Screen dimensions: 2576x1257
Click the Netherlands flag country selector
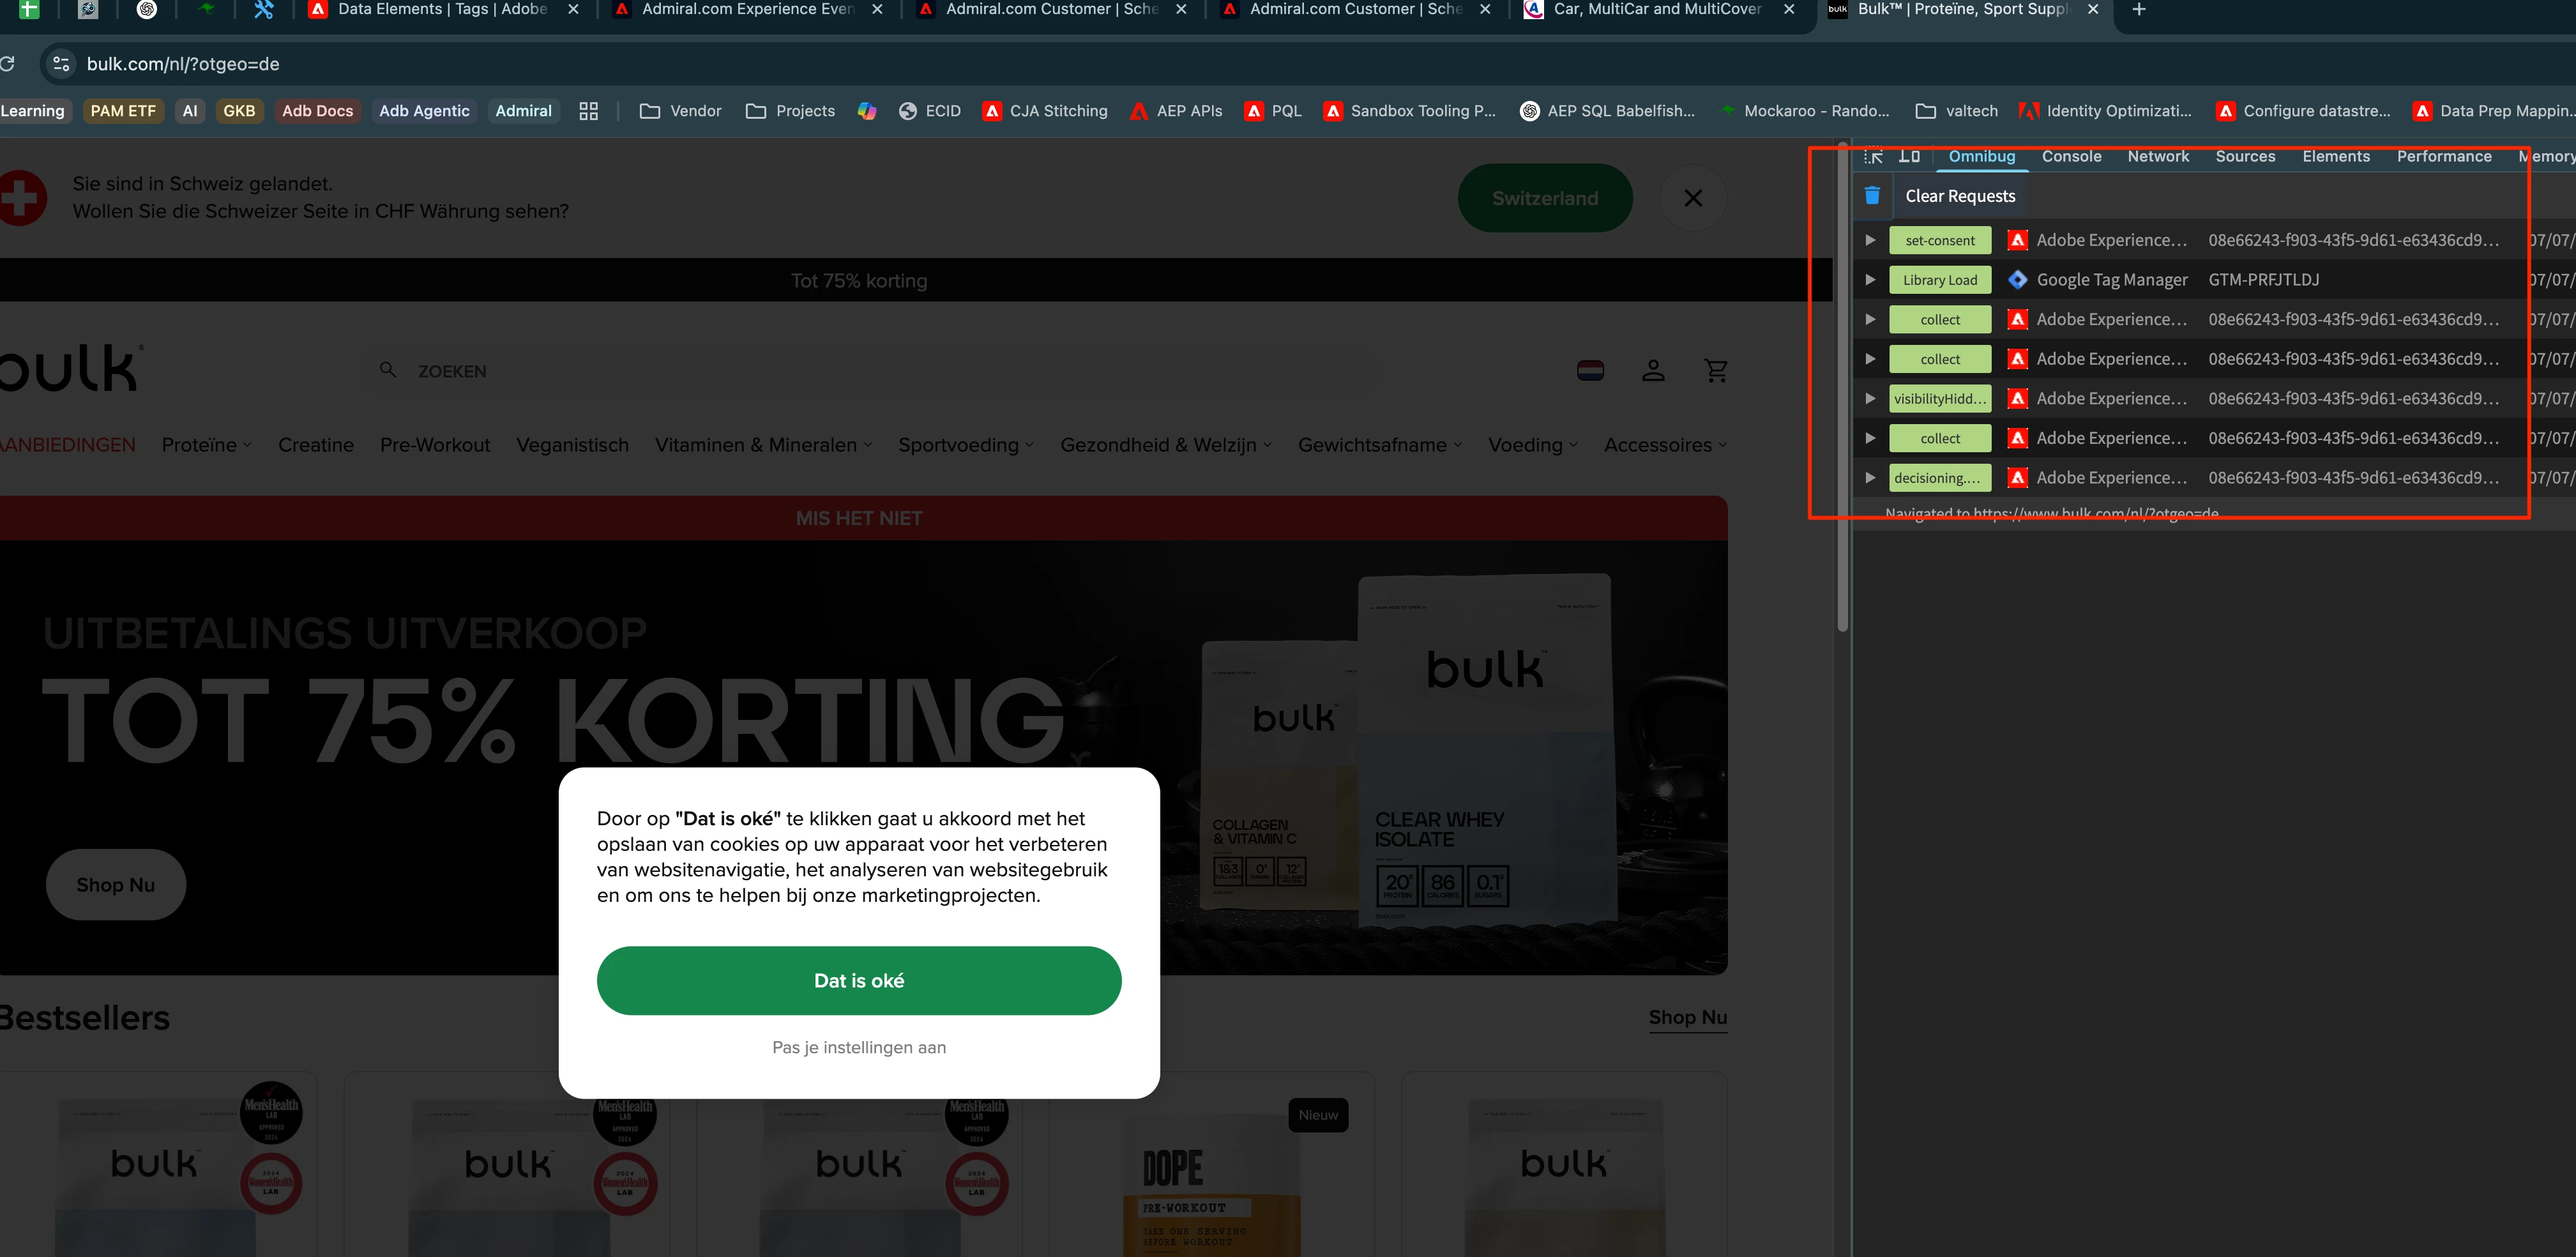pyautogui.click(x=1590, y=371)
